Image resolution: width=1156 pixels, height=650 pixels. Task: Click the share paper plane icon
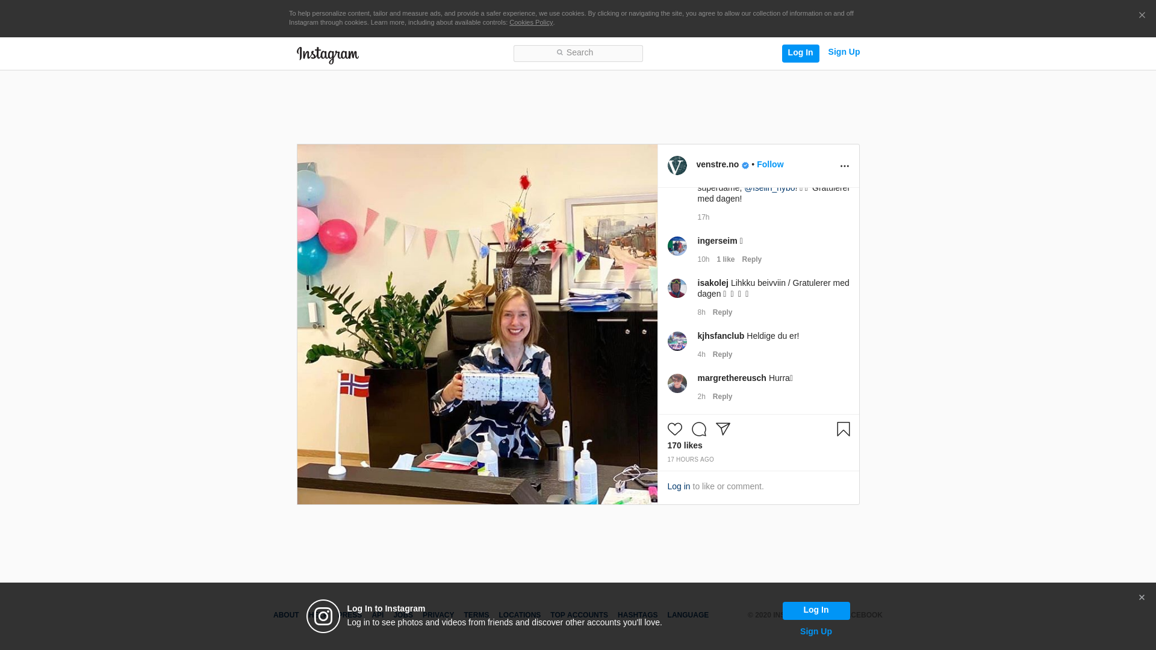pyautogui.click(x=722, y=429)
